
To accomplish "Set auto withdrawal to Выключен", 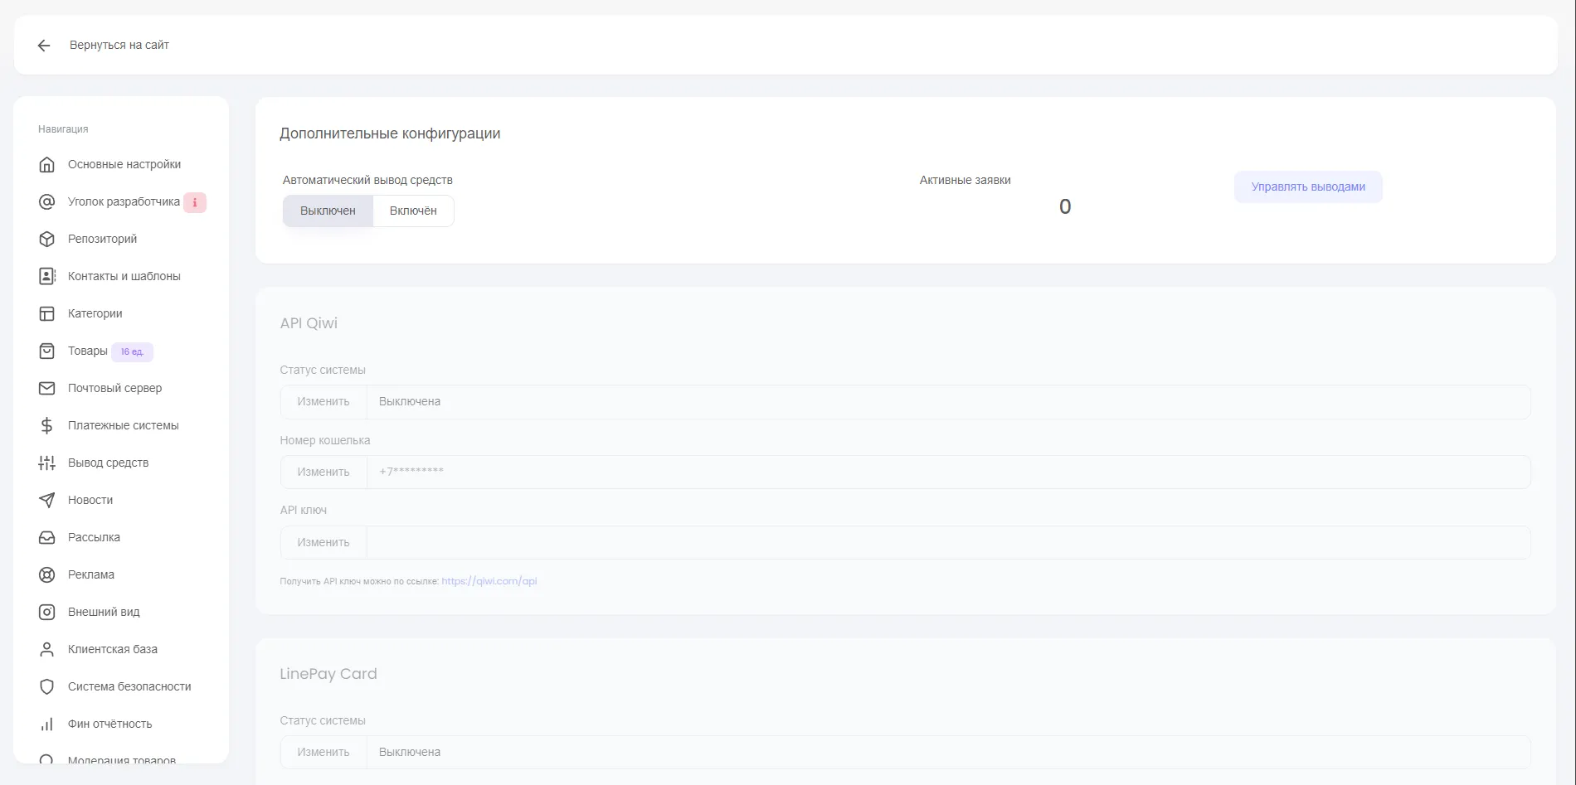I will pos(328,211).
